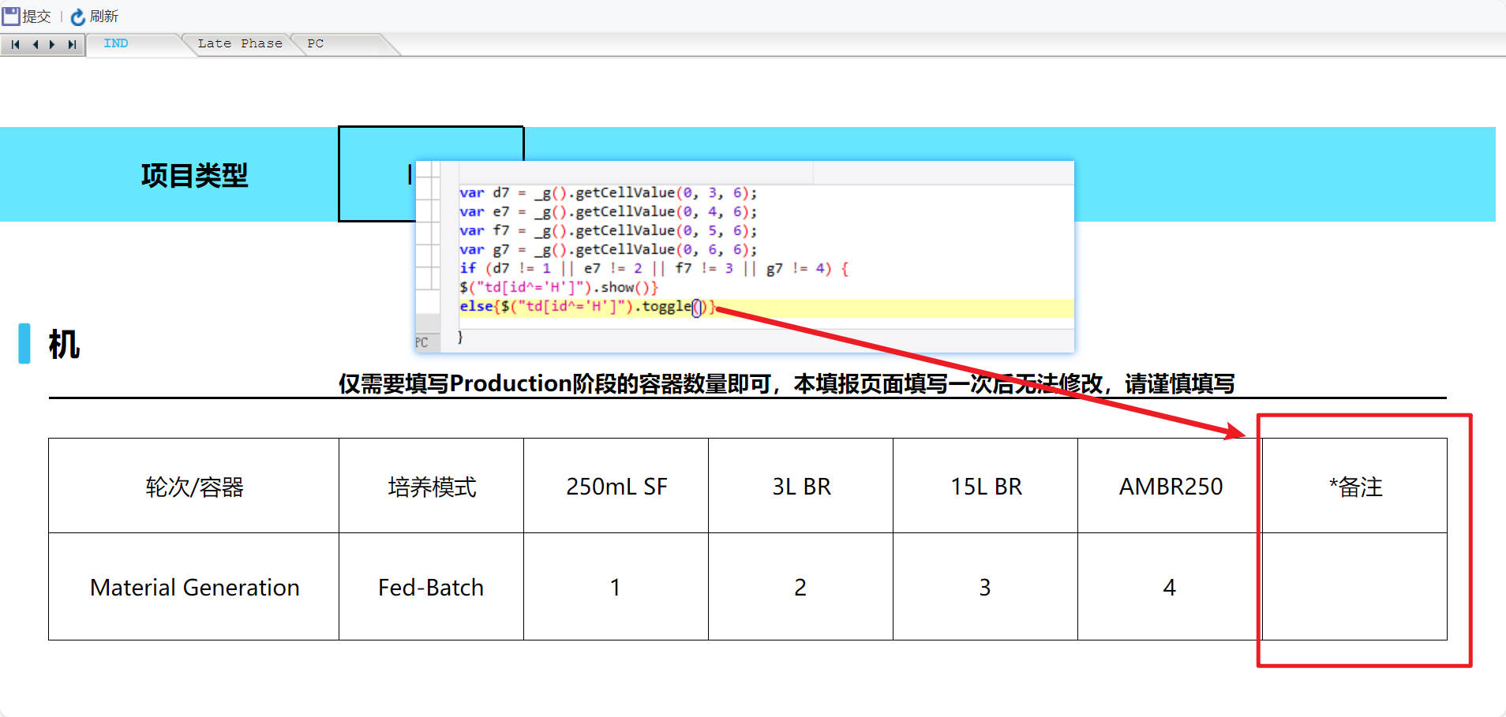Click the highlighted else toggle() code line
This screenshot has height=717, width=1506.
[x=587, y=307]
